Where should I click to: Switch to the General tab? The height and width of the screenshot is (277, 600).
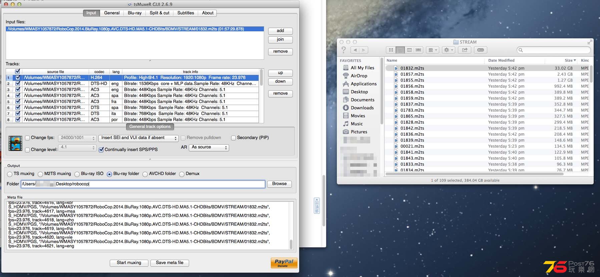(112, 13)
